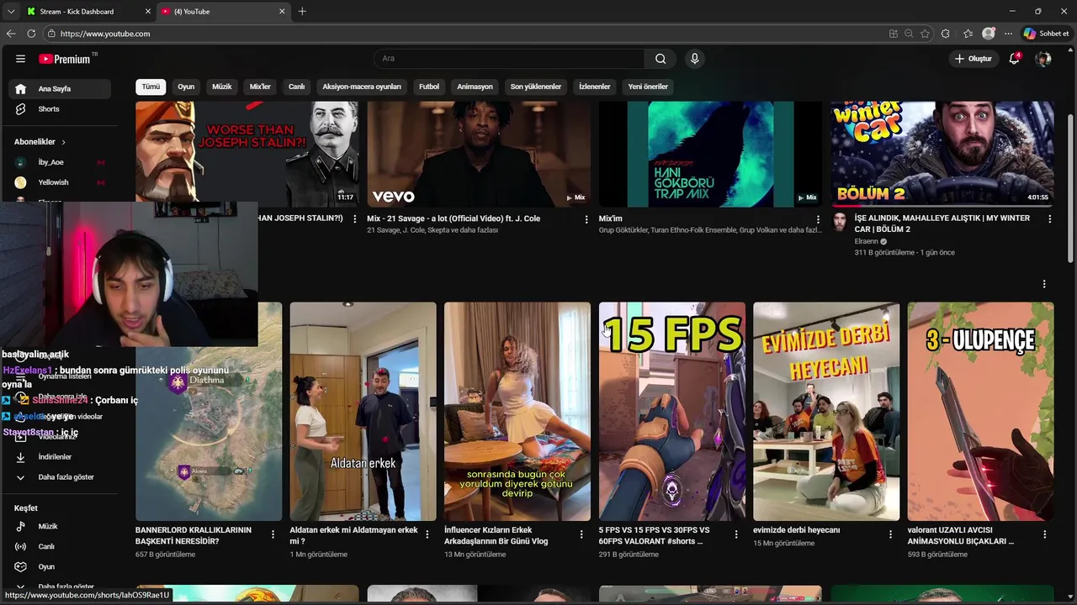Open the Influencer Kızların Erkek Arkadaşlarının short

(x=517, y=412)
